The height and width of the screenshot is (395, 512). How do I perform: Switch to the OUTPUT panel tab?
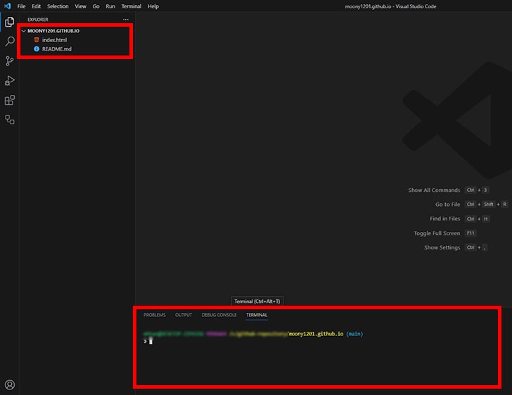point(183,315)
